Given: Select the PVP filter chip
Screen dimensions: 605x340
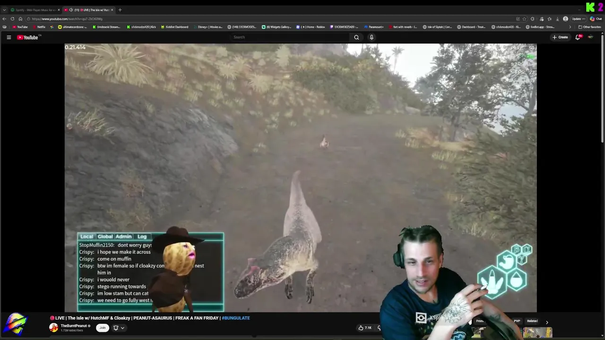Looking at the screenshot, I should 517,321.
